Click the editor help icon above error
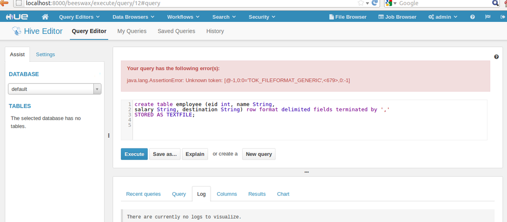The width and height of the screenshot is (507, 222). pyautogui.click(x=496, y=57)
